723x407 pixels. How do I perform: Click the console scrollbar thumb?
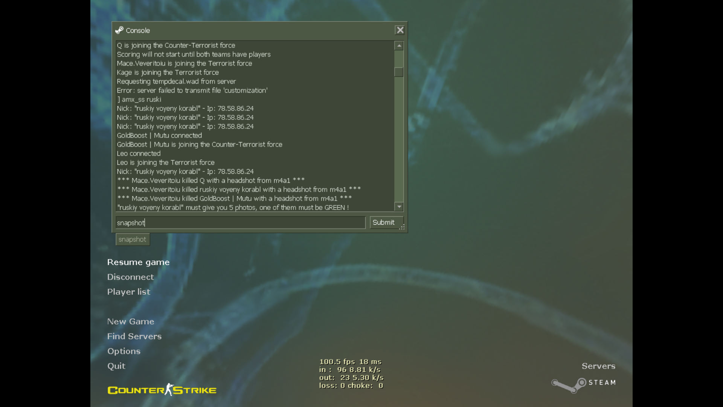(399, 72)
